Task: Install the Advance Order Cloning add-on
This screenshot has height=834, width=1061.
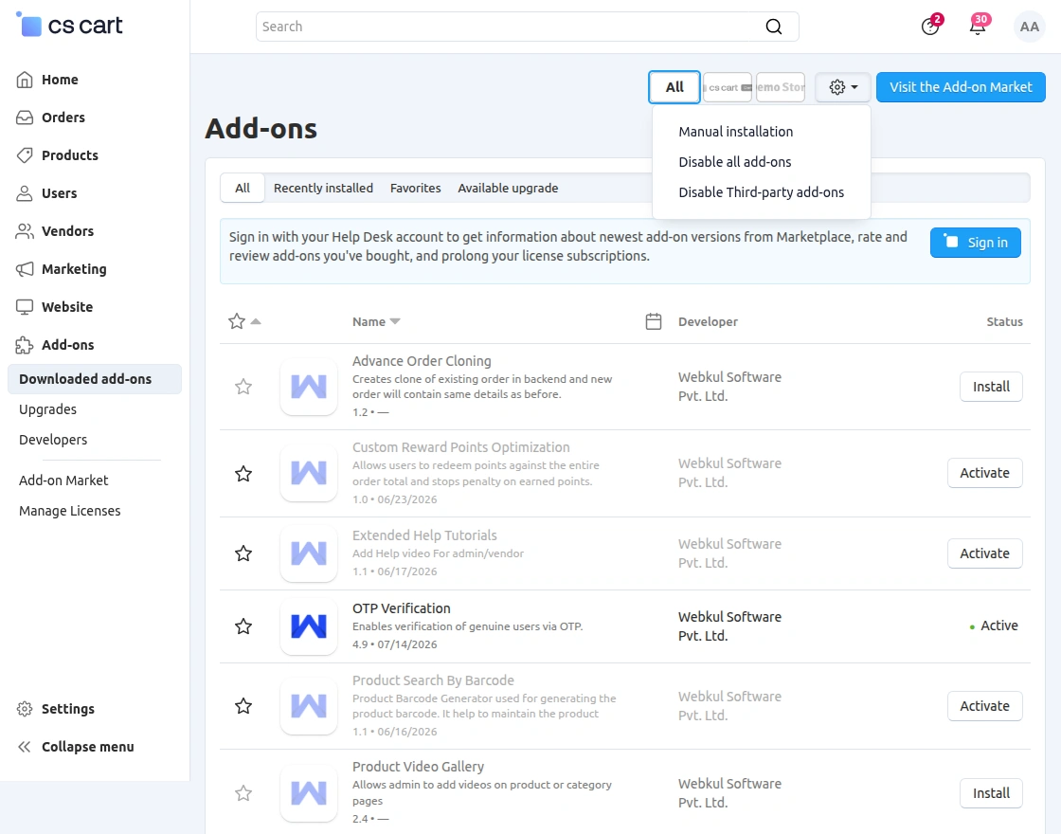Action: click(x=991, y=388)
